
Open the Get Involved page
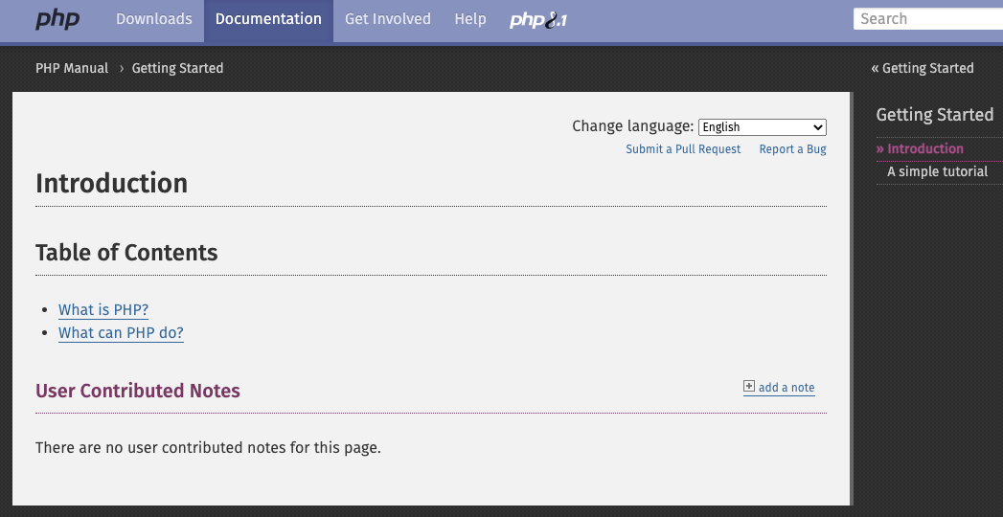tap(388, 19)
